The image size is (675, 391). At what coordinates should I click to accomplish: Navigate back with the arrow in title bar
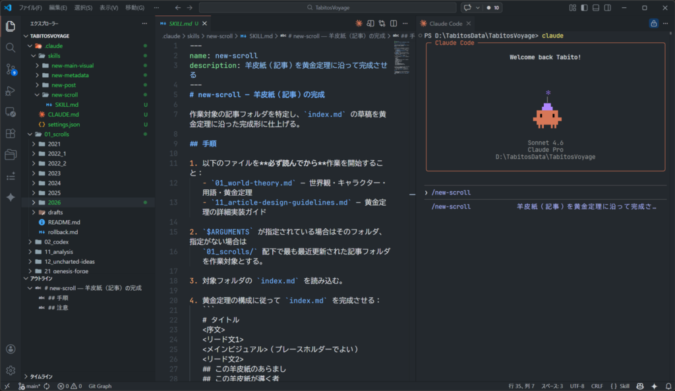(x=178, y=8)
